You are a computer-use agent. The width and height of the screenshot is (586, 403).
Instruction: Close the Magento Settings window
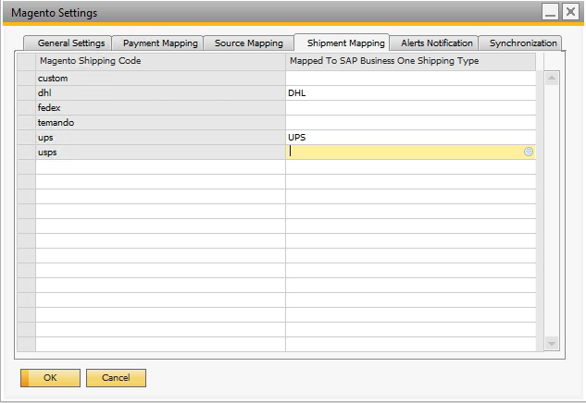pos(570,12)
